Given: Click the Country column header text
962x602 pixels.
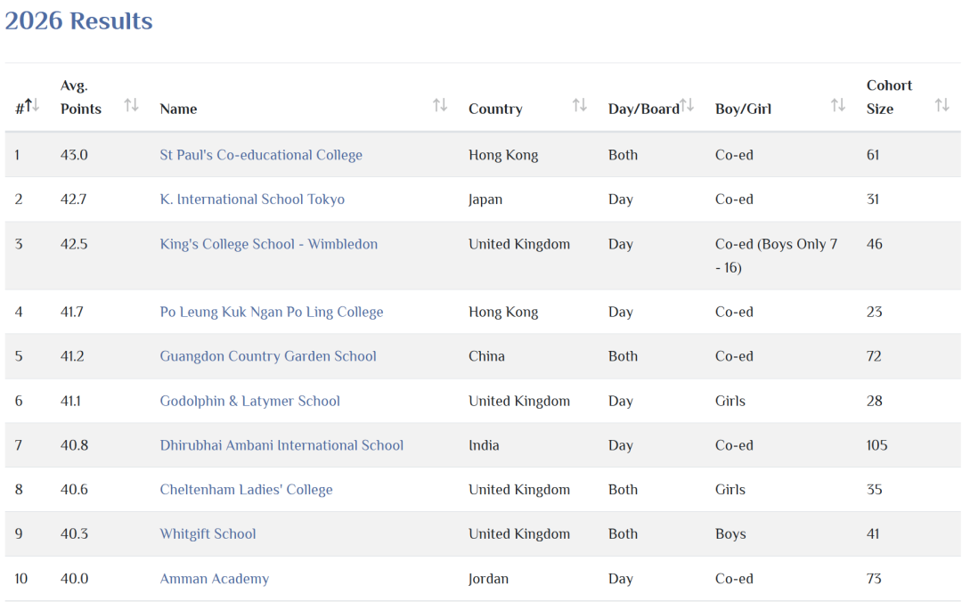Looking at the screenshot, I should click(496, 110).
